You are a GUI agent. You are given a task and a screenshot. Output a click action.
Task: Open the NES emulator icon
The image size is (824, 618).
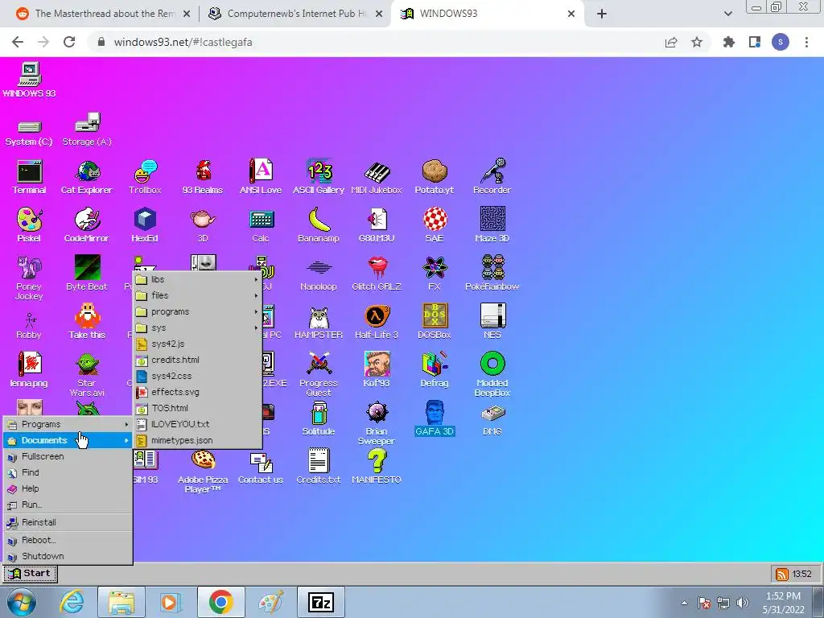pos(492,322)
